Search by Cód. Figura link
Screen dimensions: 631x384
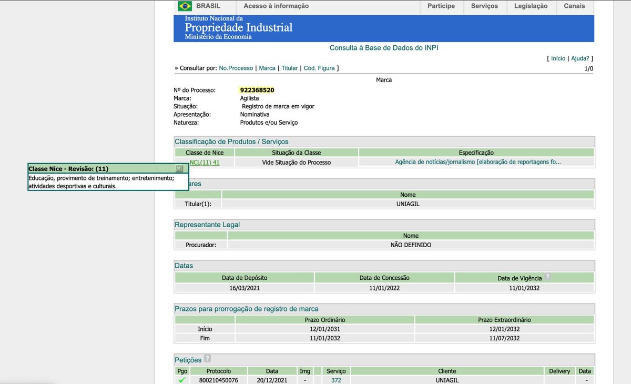(319, 68)
